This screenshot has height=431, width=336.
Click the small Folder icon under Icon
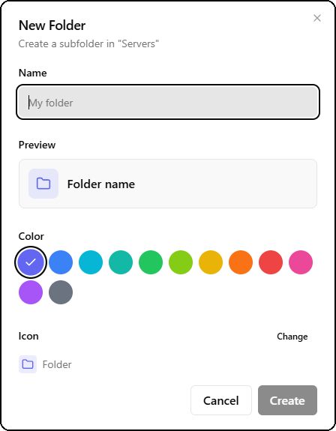[x=28, y=364]
